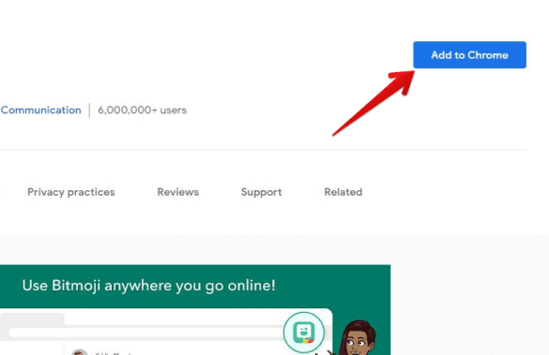The height and width of the screenshot is (355, 549).
Task: Click the Bitmoji avatar character in the banner
Action: (x=358, y=338)
